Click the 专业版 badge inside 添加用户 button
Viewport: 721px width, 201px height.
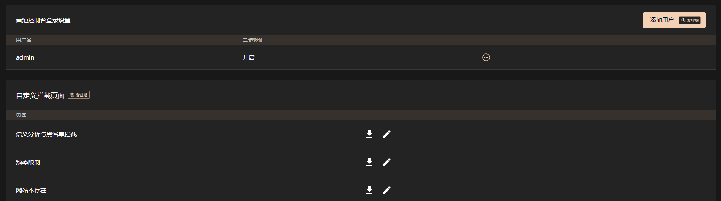690,20
